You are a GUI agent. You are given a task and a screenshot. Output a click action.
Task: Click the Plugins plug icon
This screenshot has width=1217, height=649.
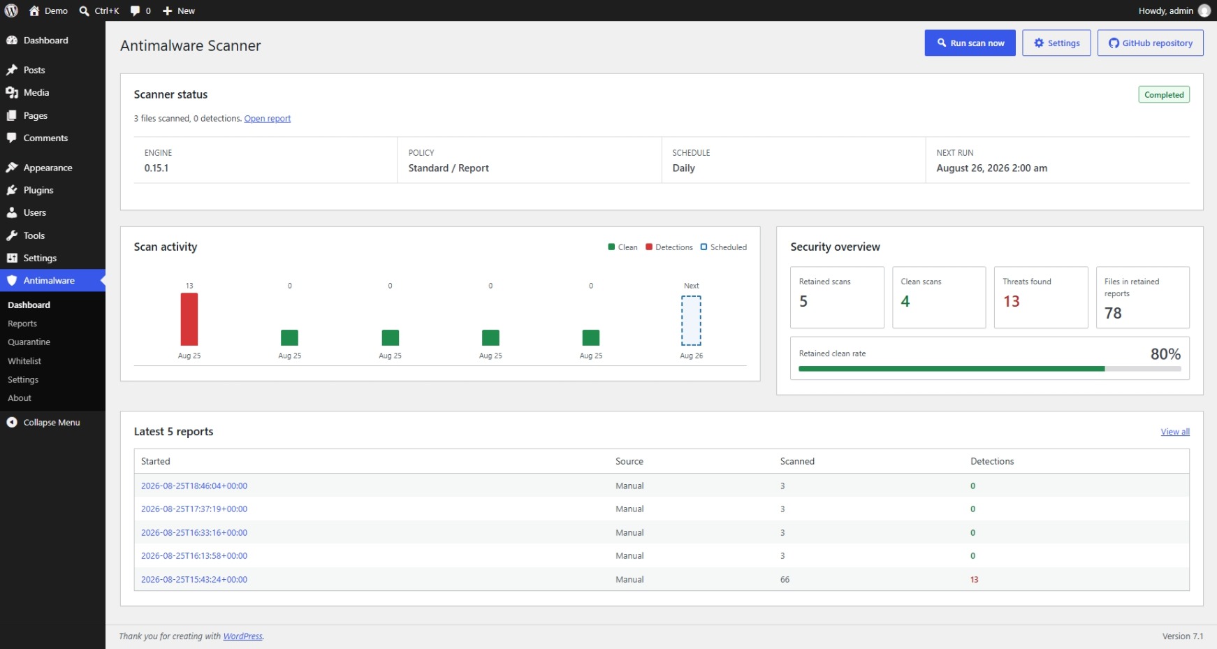[x=12, y=190]
